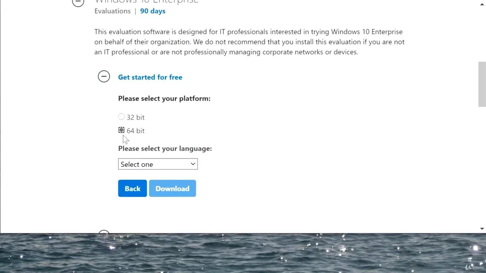486x273 pixels.
Task: Open the "90 days" evaluation link
Action: pos(153,11)
